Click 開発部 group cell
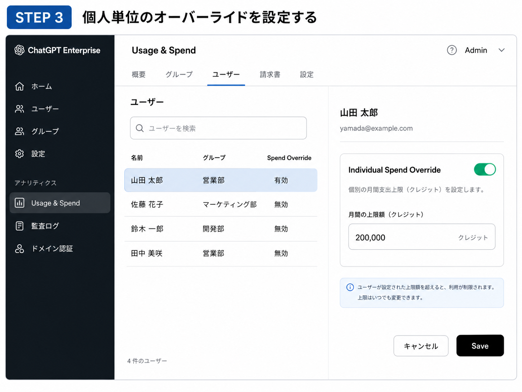The width and height of the screenshot is (522, 392). 213,229
